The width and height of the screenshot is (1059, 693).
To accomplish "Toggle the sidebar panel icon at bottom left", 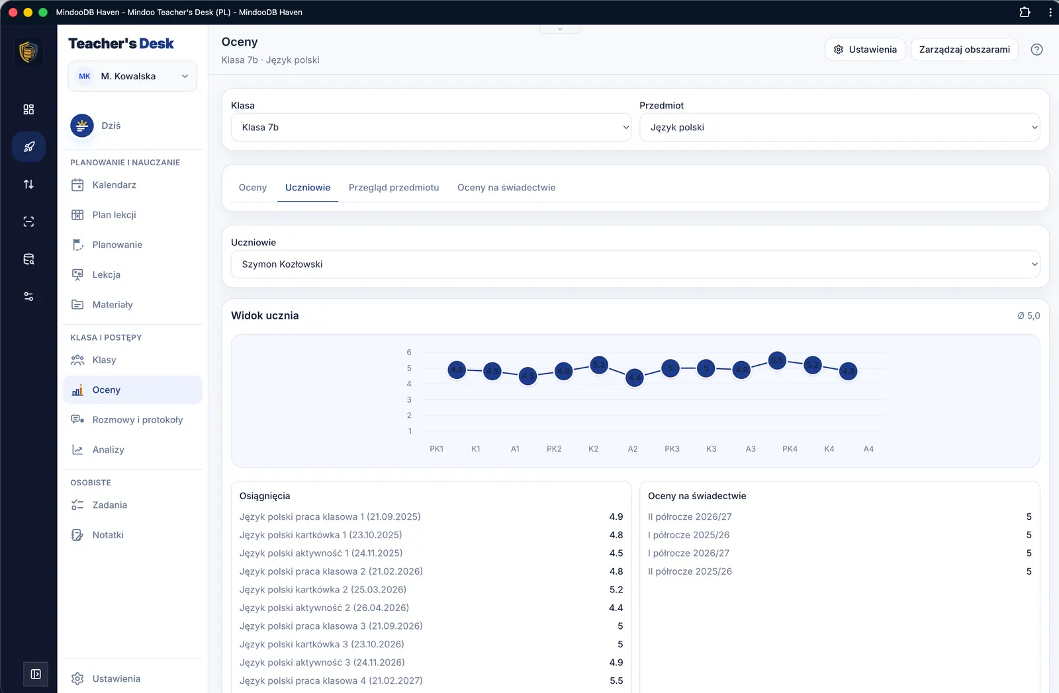I will click(x=36, y=674).
